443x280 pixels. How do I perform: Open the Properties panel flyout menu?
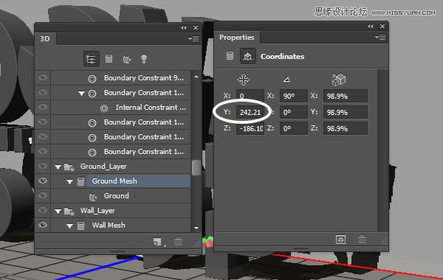(x=380, y=37)
